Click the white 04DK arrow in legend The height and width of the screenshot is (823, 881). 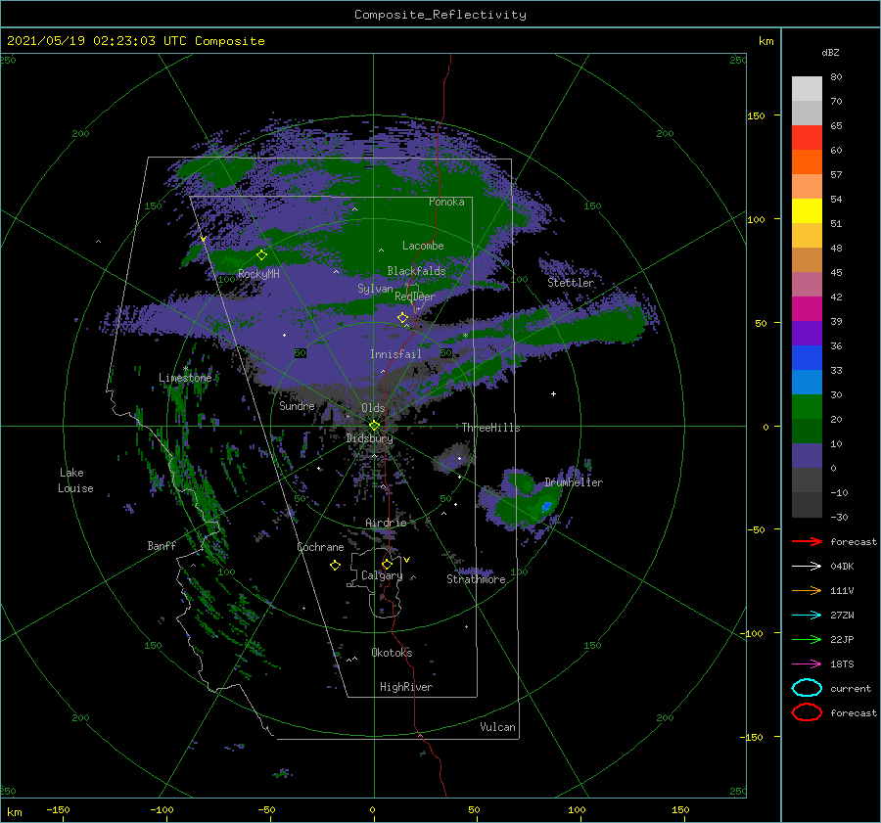tap(807, 567)
